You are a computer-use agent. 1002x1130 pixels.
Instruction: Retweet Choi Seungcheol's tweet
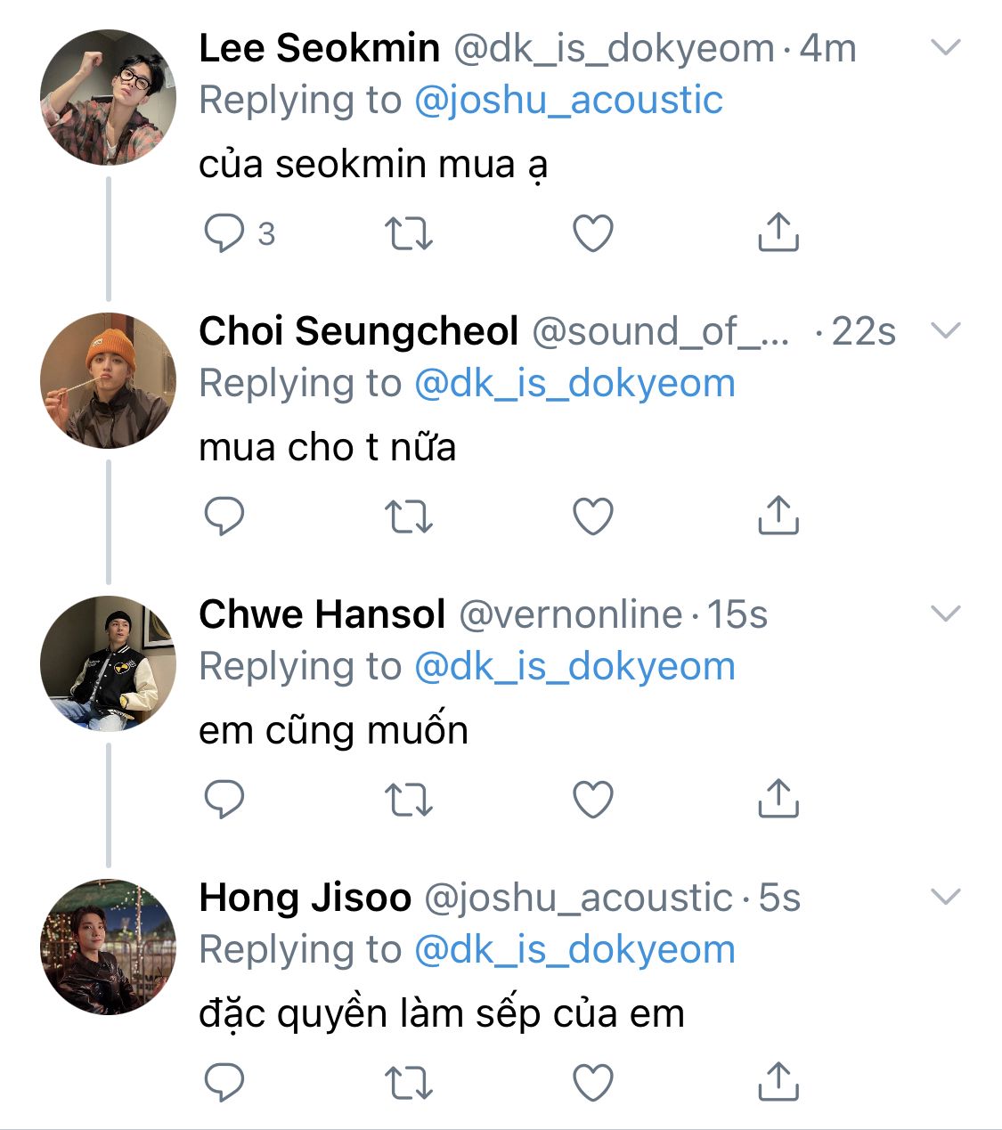[x=409, y=516]
